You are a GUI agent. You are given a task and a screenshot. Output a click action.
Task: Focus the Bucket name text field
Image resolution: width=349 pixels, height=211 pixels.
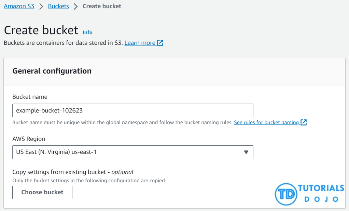coord(132,110)
